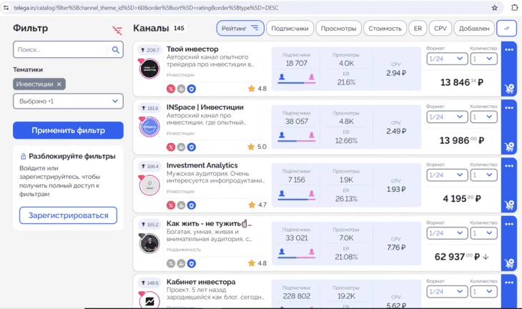
Task: Add Investment Analytics to the cart
Action: (x=509, y=205)
